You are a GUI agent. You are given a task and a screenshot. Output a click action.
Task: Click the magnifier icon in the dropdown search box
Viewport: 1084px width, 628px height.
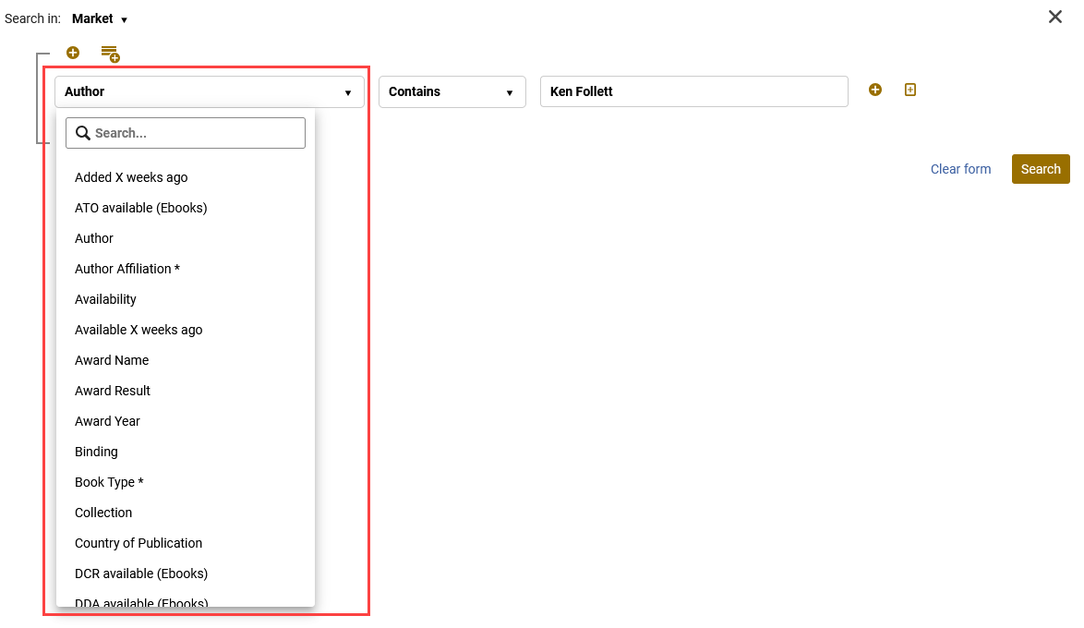[83, 132]
